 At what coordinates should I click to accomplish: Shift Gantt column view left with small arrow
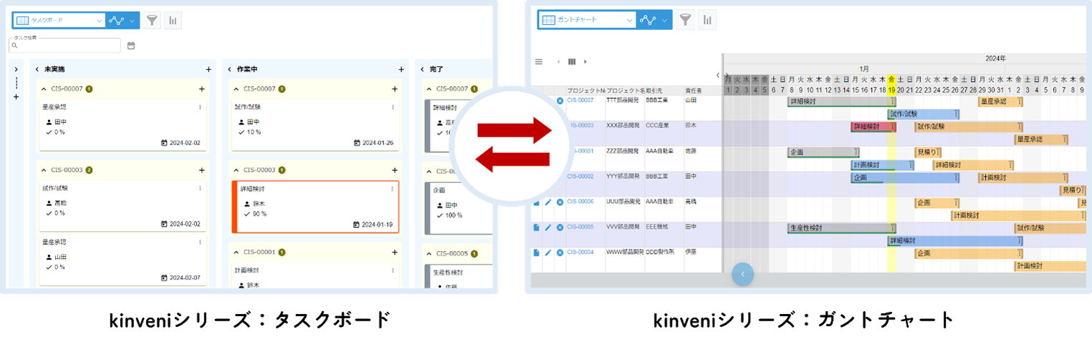pos(559,62)
